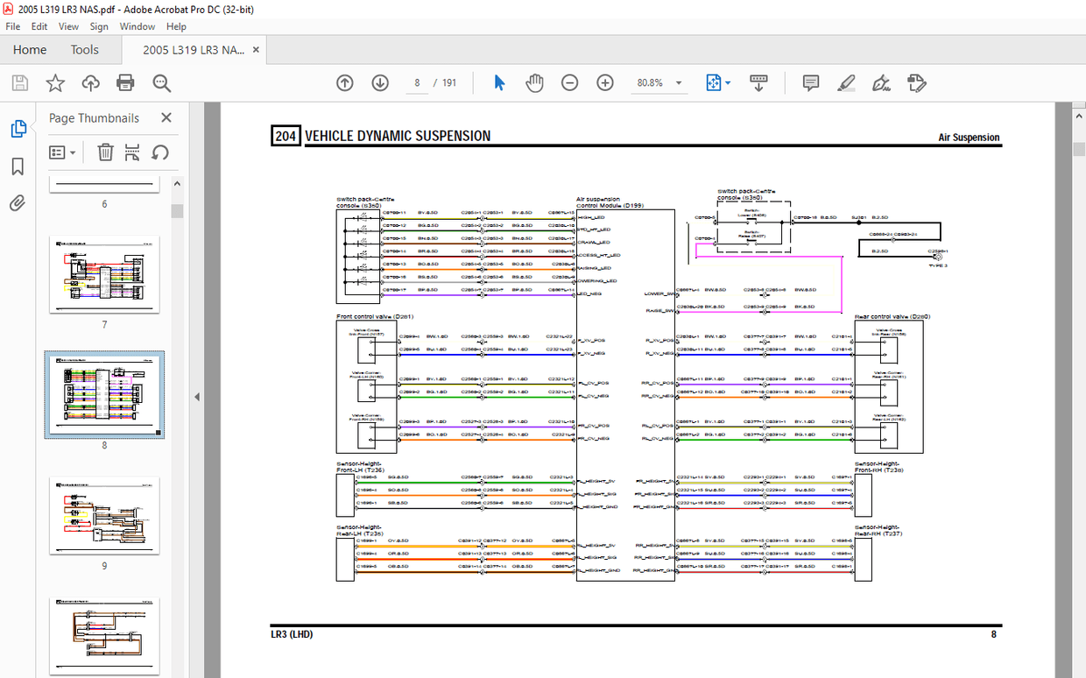Click the Save file icon
Screen dimensions: 1086x678
coord(19,83)
